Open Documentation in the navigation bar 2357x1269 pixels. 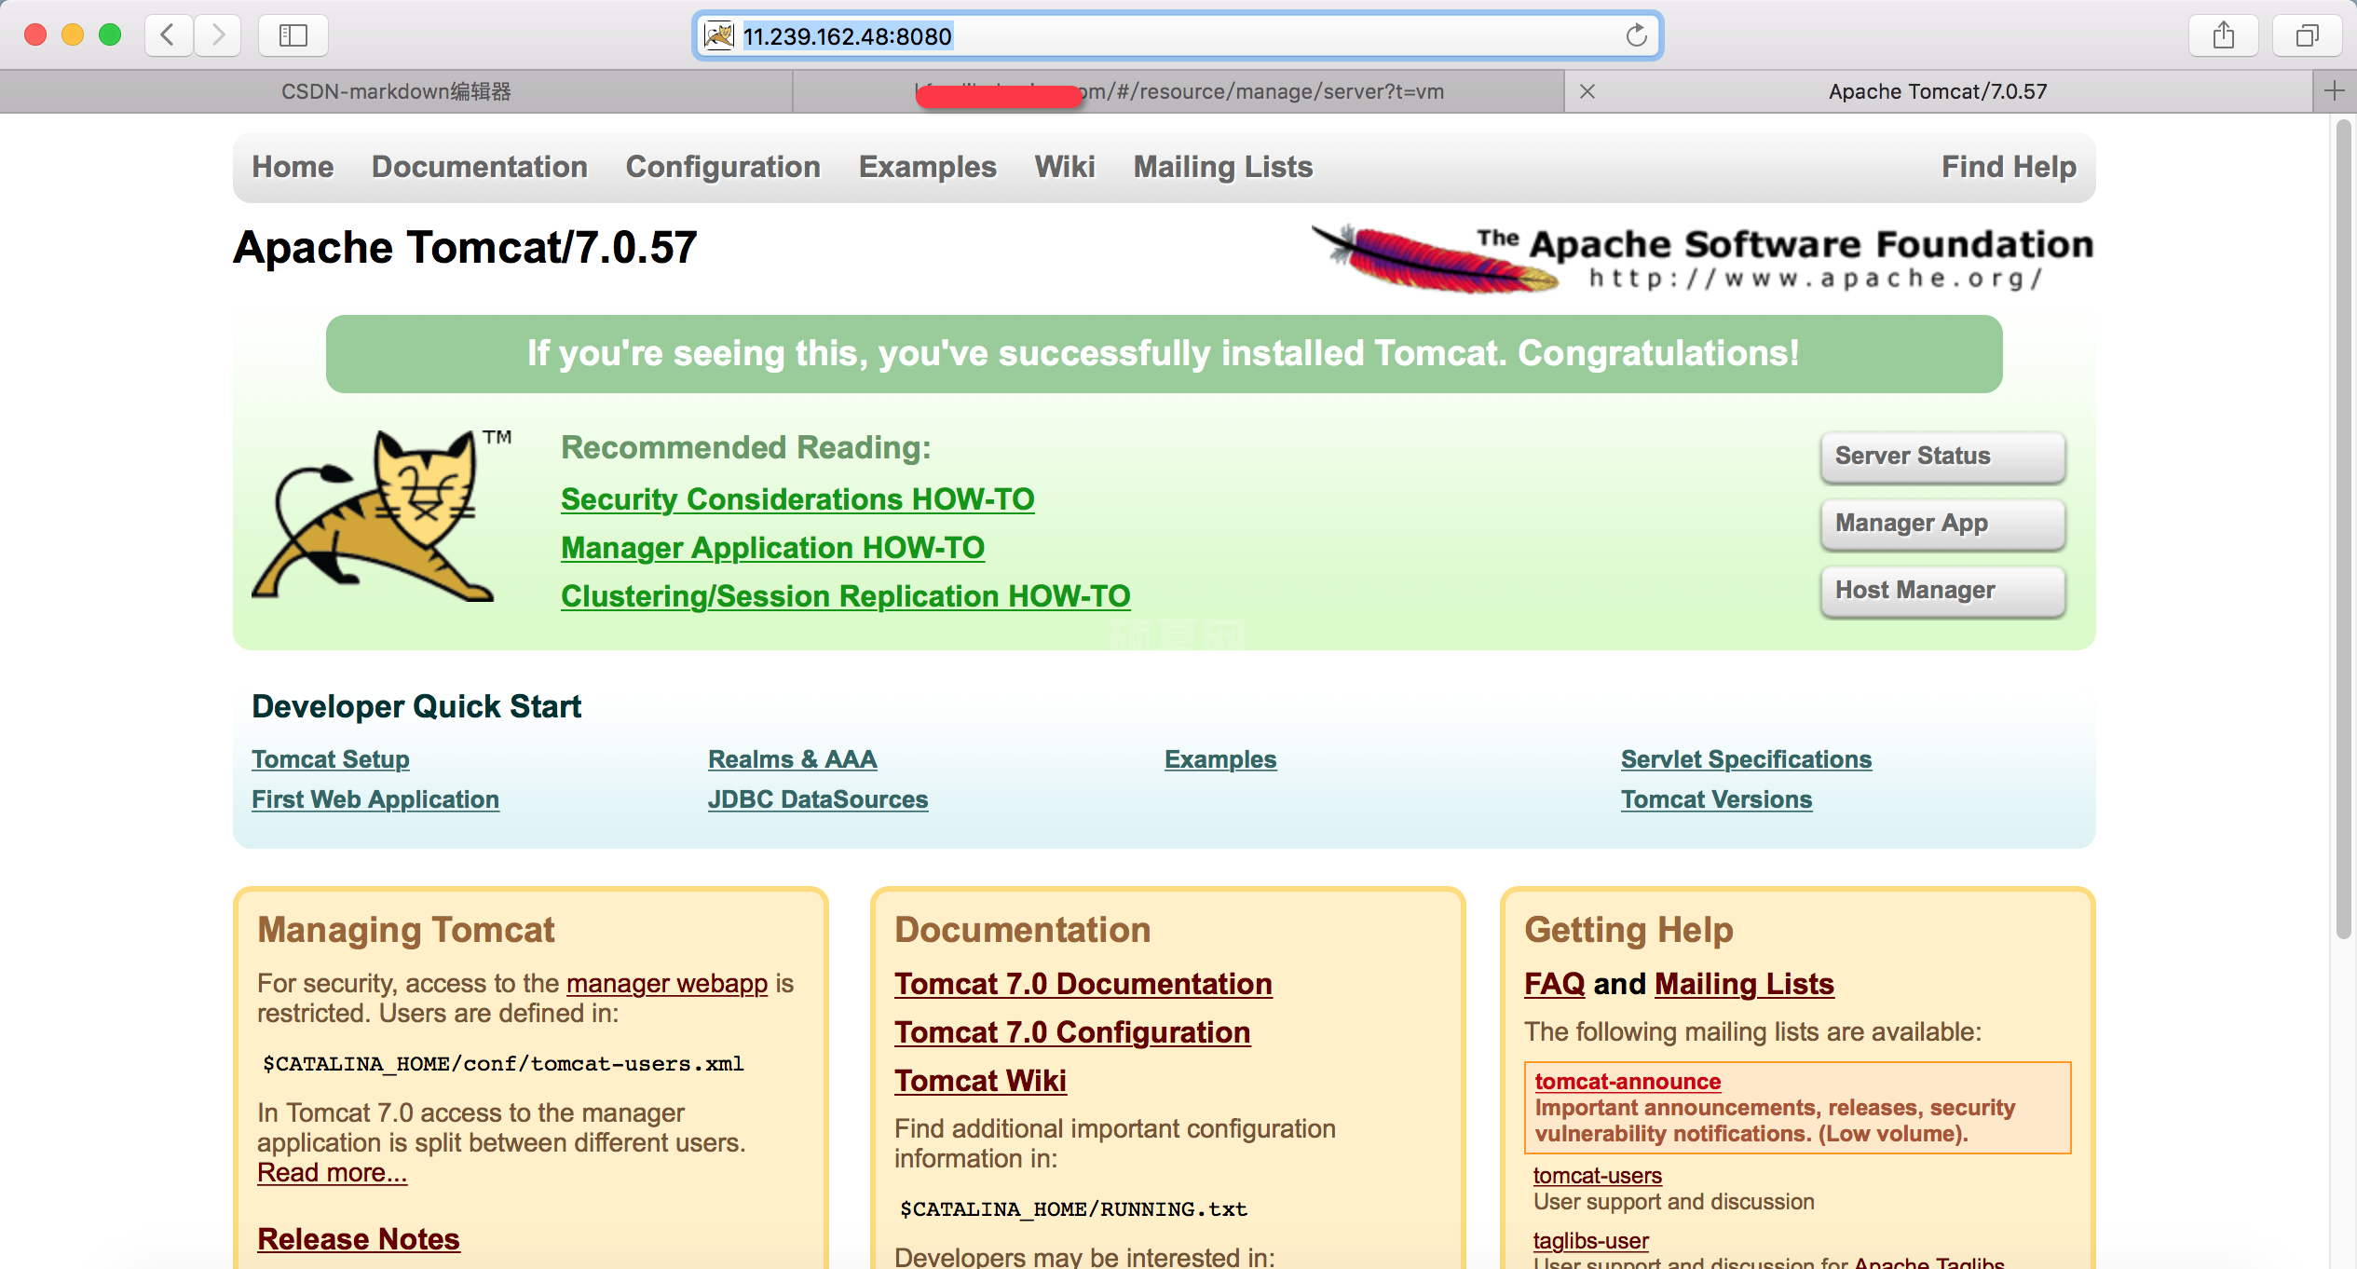click(479, 167)
